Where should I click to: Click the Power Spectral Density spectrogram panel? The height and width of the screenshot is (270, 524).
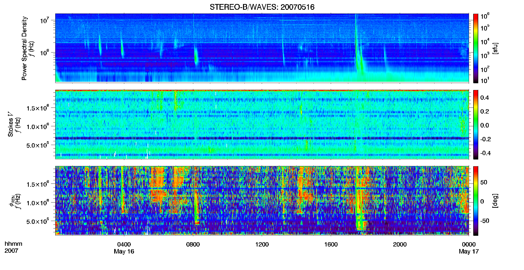pos(262,48)
